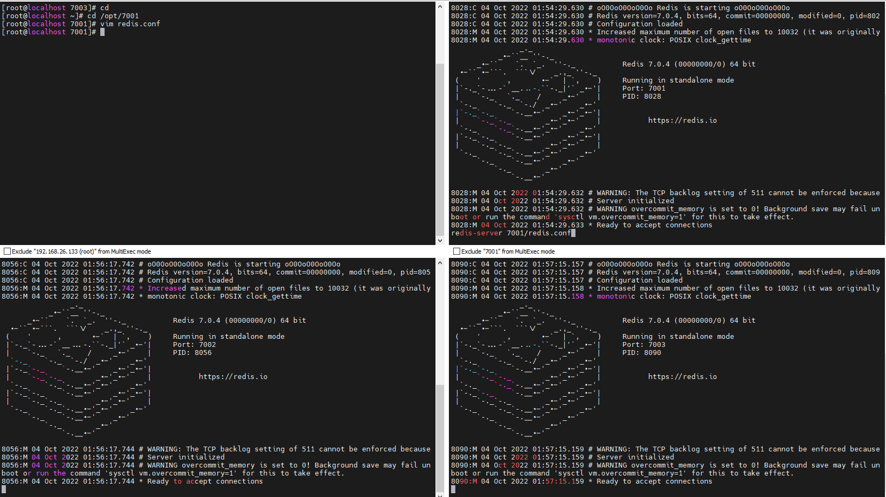Click the active prompt "[root@localhost 7001]#" with cursor

tap(53, 32)
